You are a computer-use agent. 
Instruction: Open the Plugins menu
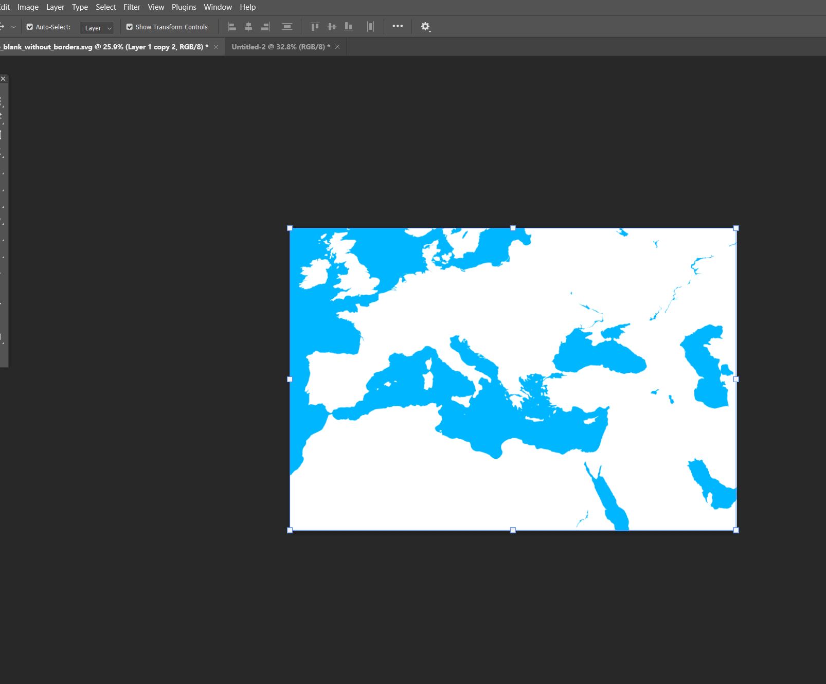pyautogui.click(x=184, y=7)
